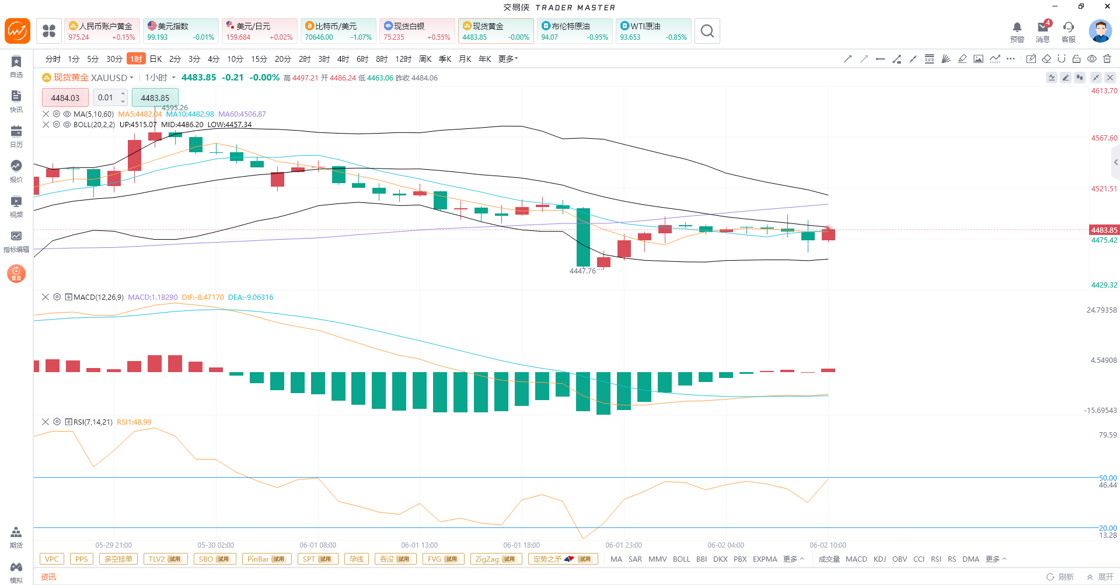Expand the 更多 timeframes dropdown
Viewport: 1120px width, 585px height.
[508, 59]
